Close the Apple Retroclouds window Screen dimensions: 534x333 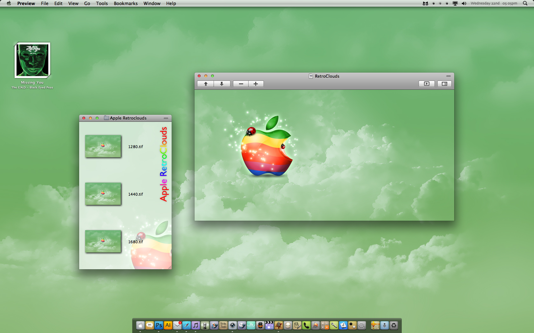click(x=84, y=118)
